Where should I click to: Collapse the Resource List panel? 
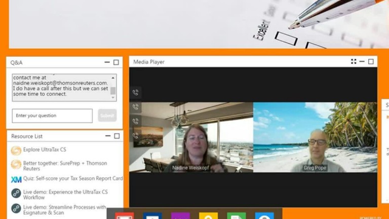[x=107, y=136]
